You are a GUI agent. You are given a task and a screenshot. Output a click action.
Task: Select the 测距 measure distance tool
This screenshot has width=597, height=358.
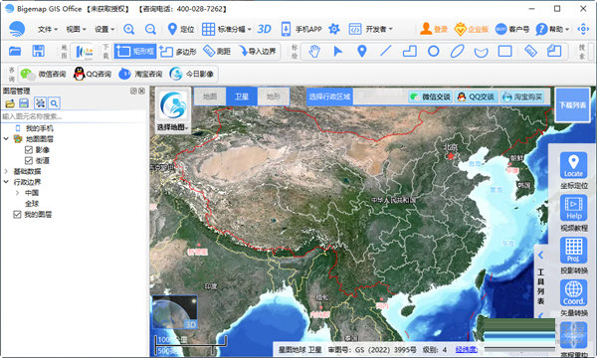tap(217, 51)
